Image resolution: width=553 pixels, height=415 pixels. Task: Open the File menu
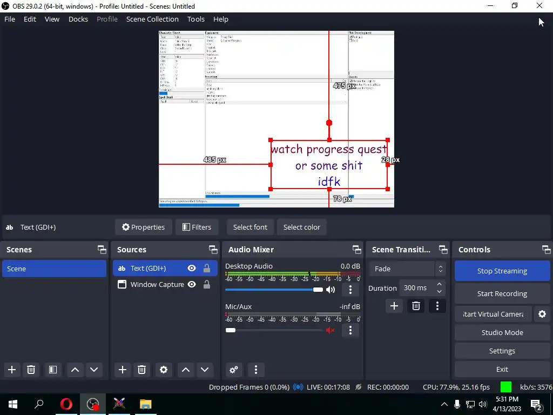coord(10,19)
